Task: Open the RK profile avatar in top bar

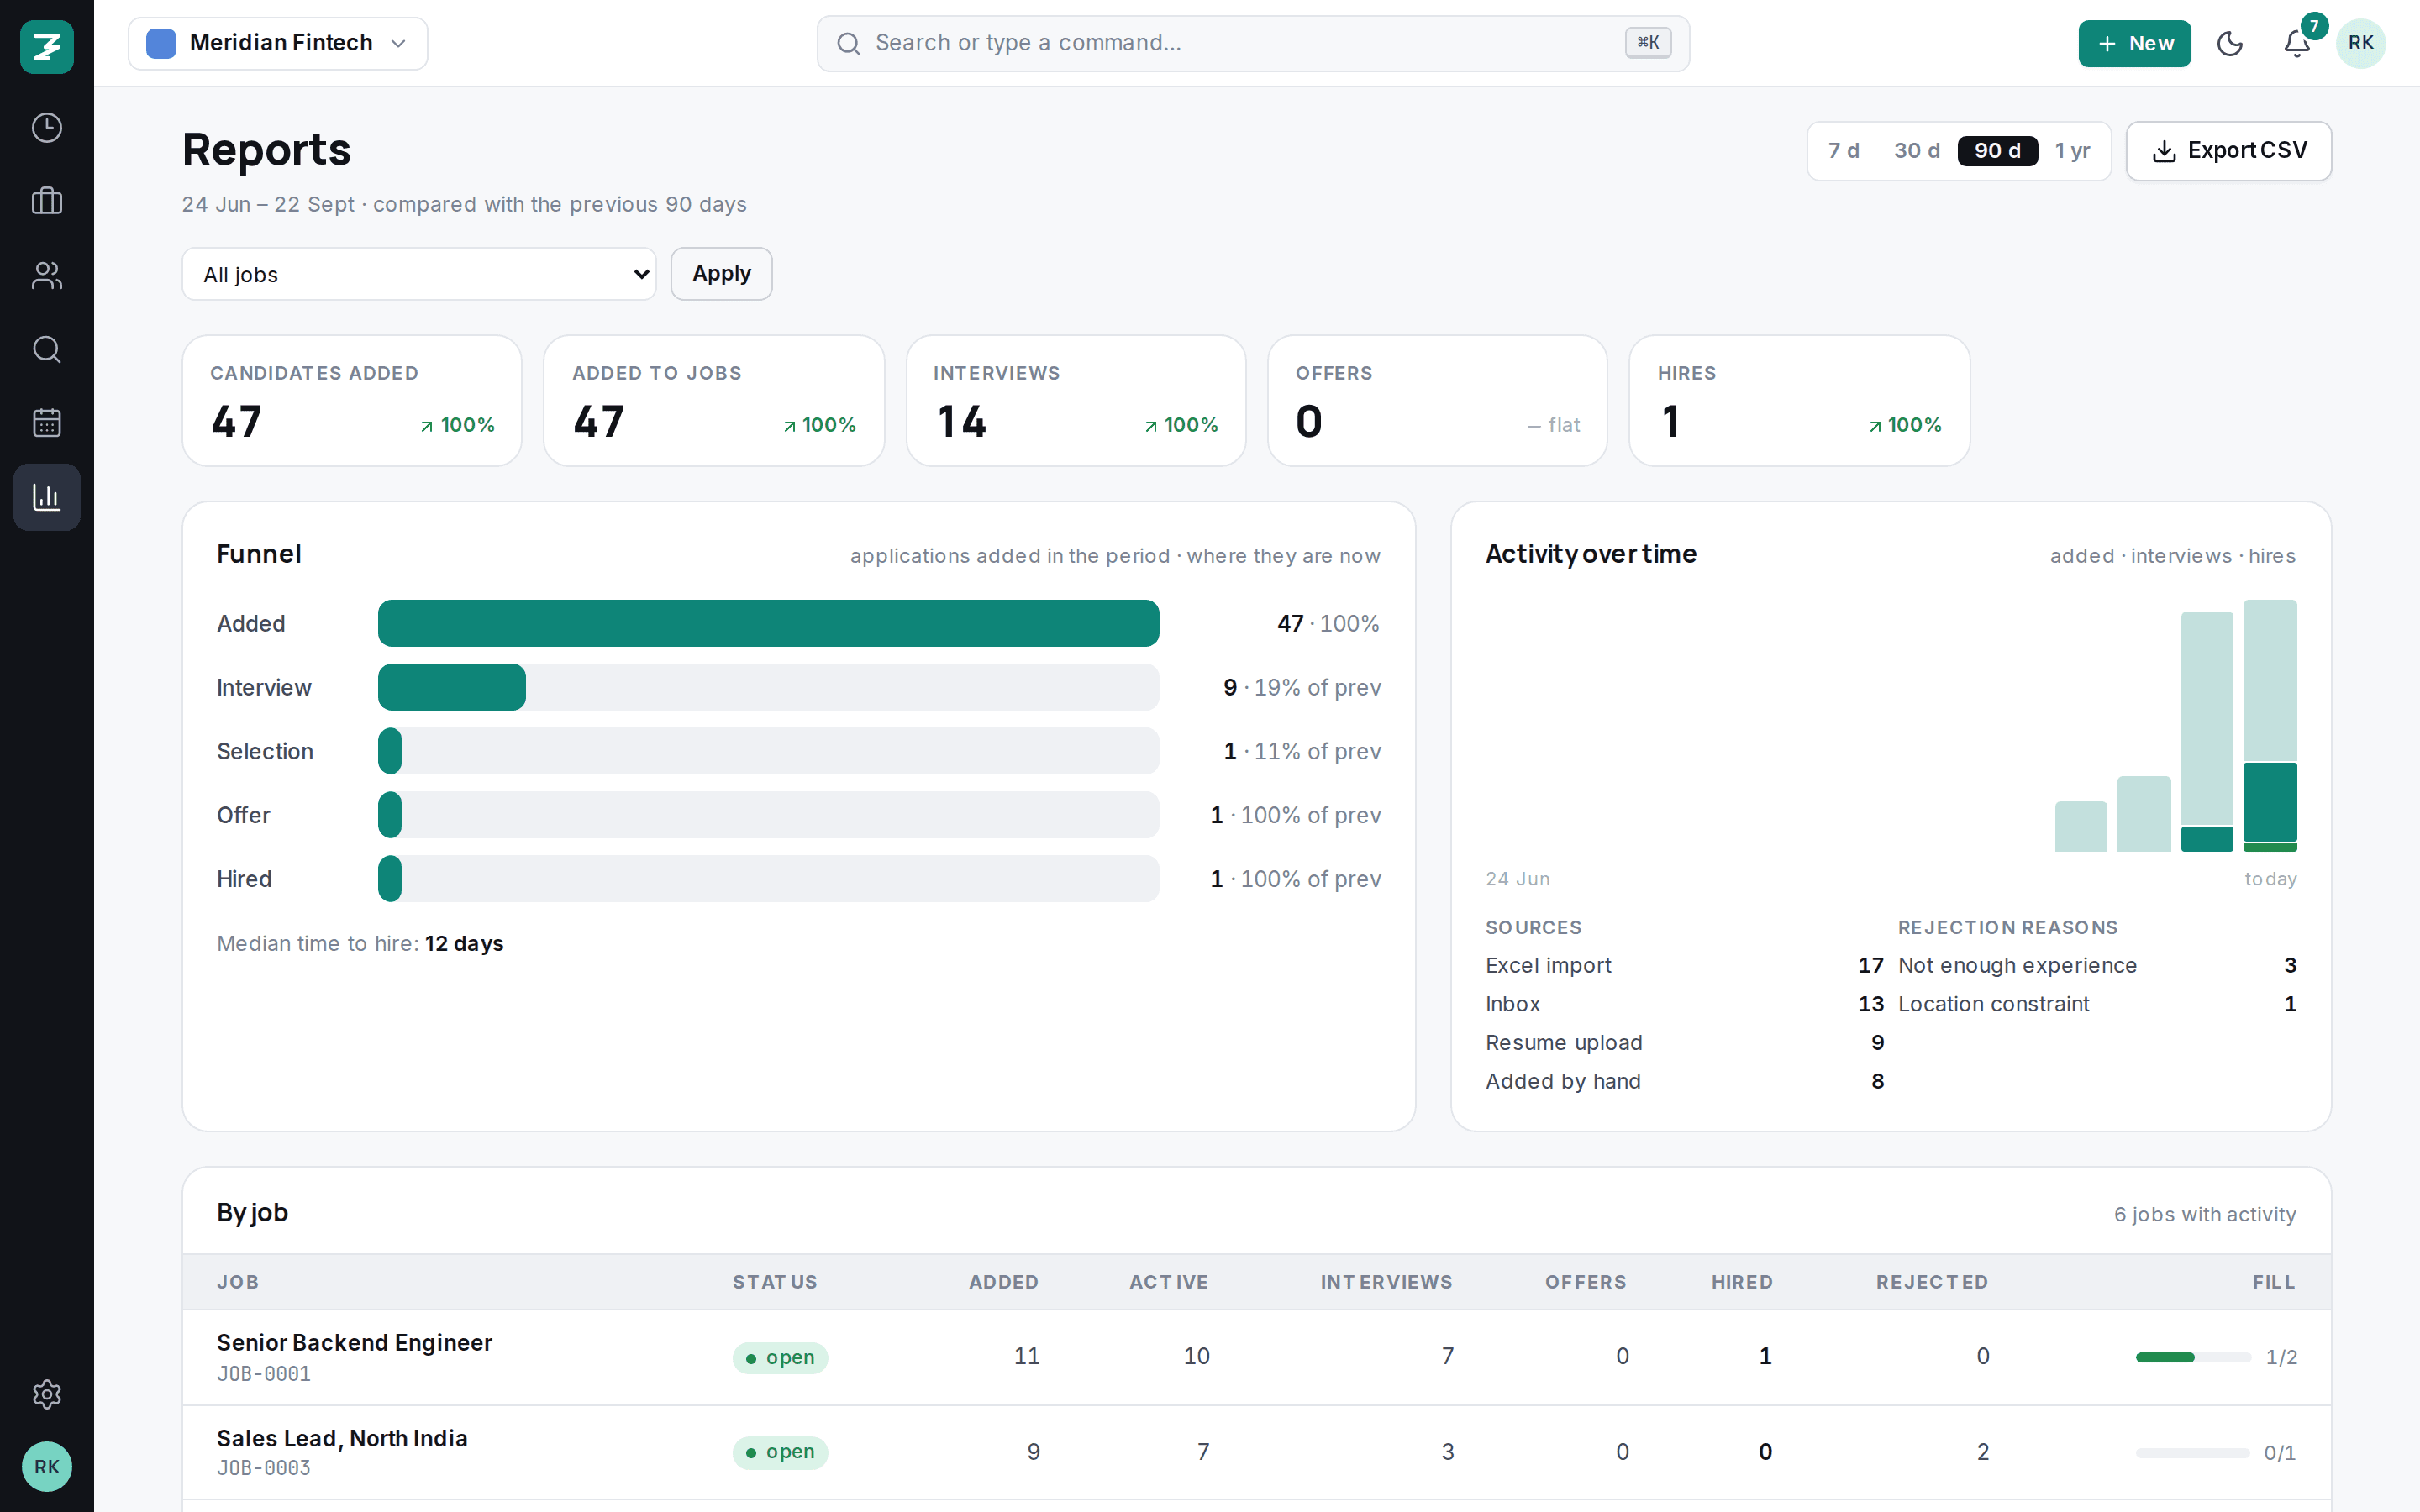Action: pyautogui.click(x=2361, y=43)
